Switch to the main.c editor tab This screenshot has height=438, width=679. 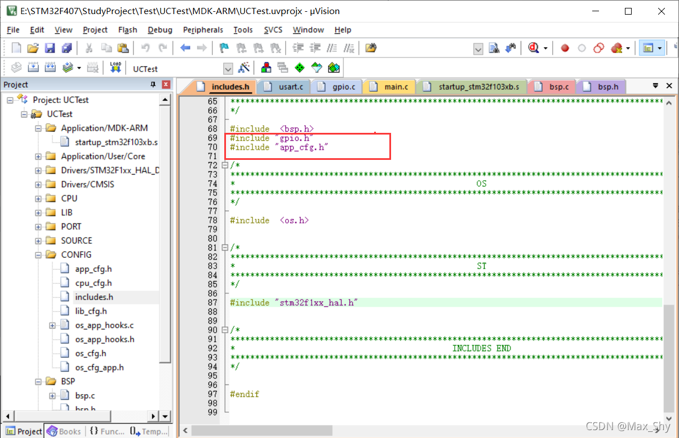pos(390,87)
